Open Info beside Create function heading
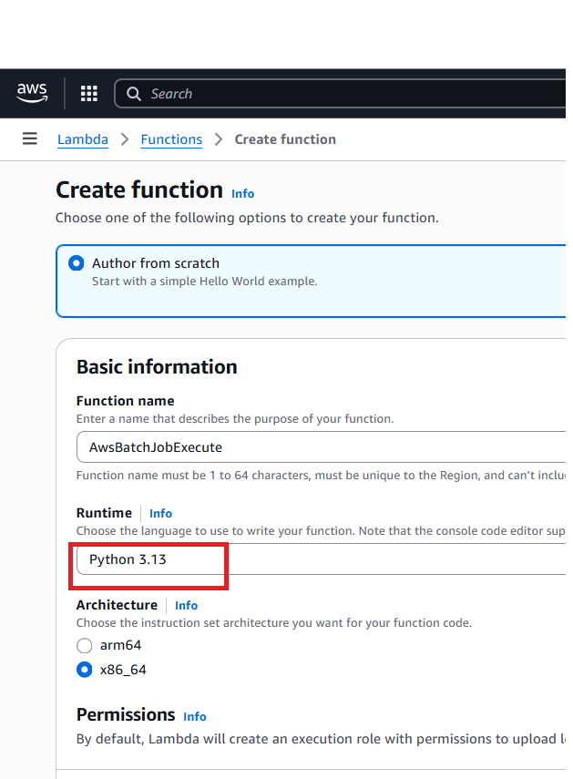The height and width of the screenshot is (779, 573). coord(243,193)
